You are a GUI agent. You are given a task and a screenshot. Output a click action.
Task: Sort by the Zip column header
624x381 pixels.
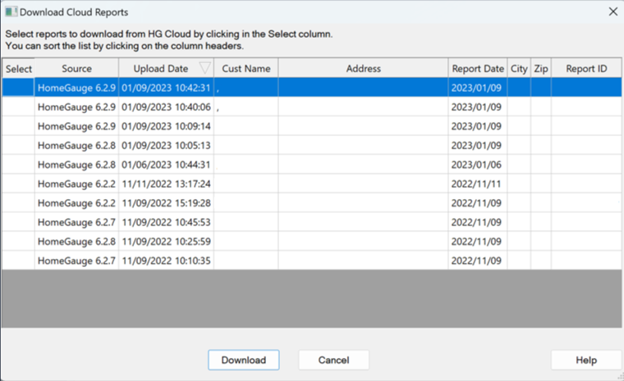[x=540, y=69]
